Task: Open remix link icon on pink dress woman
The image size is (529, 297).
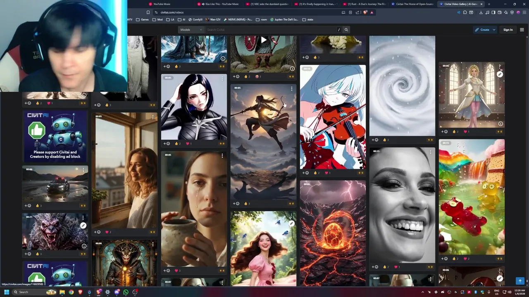Action: pos(291,223)
